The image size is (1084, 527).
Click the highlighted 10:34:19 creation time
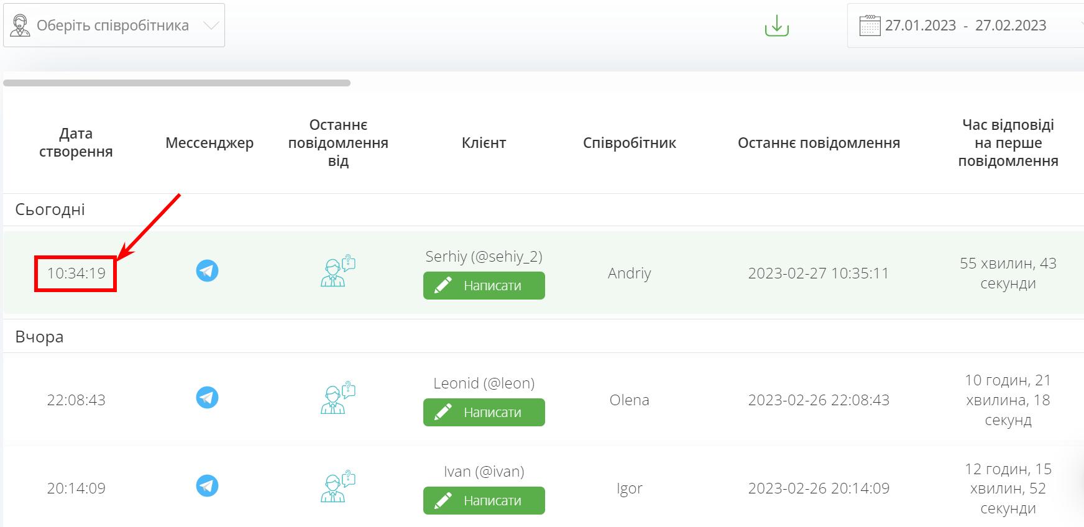[76, 273]
